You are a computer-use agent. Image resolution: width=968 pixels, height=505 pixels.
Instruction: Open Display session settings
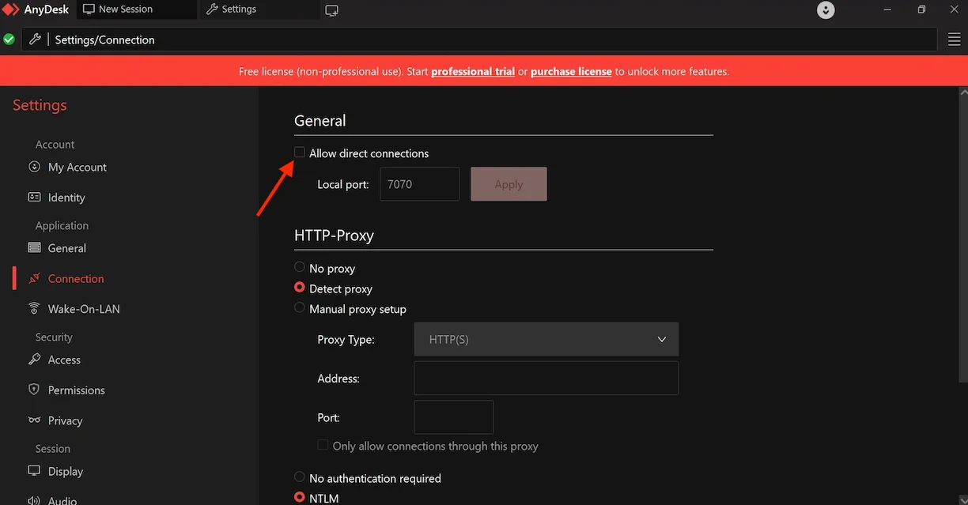tap(65, 471)
